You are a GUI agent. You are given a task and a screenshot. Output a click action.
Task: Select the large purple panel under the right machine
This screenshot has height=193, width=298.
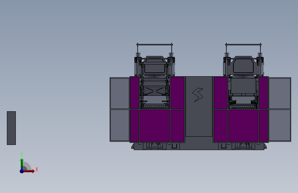(x=243, y=126)
